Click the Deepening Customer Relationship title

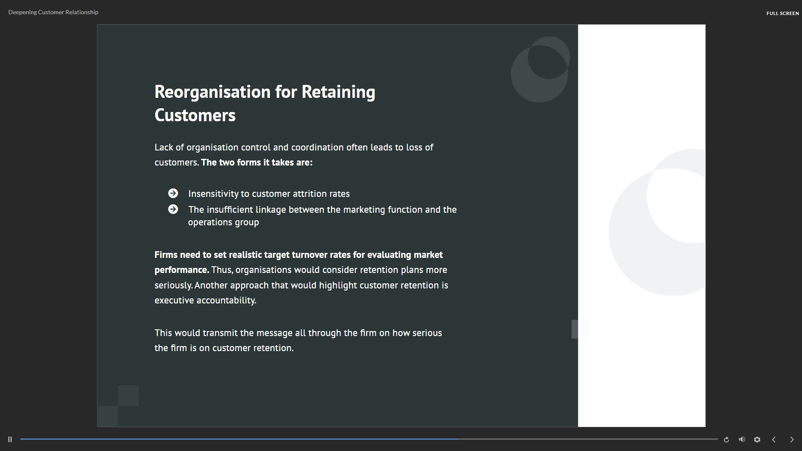53,12
